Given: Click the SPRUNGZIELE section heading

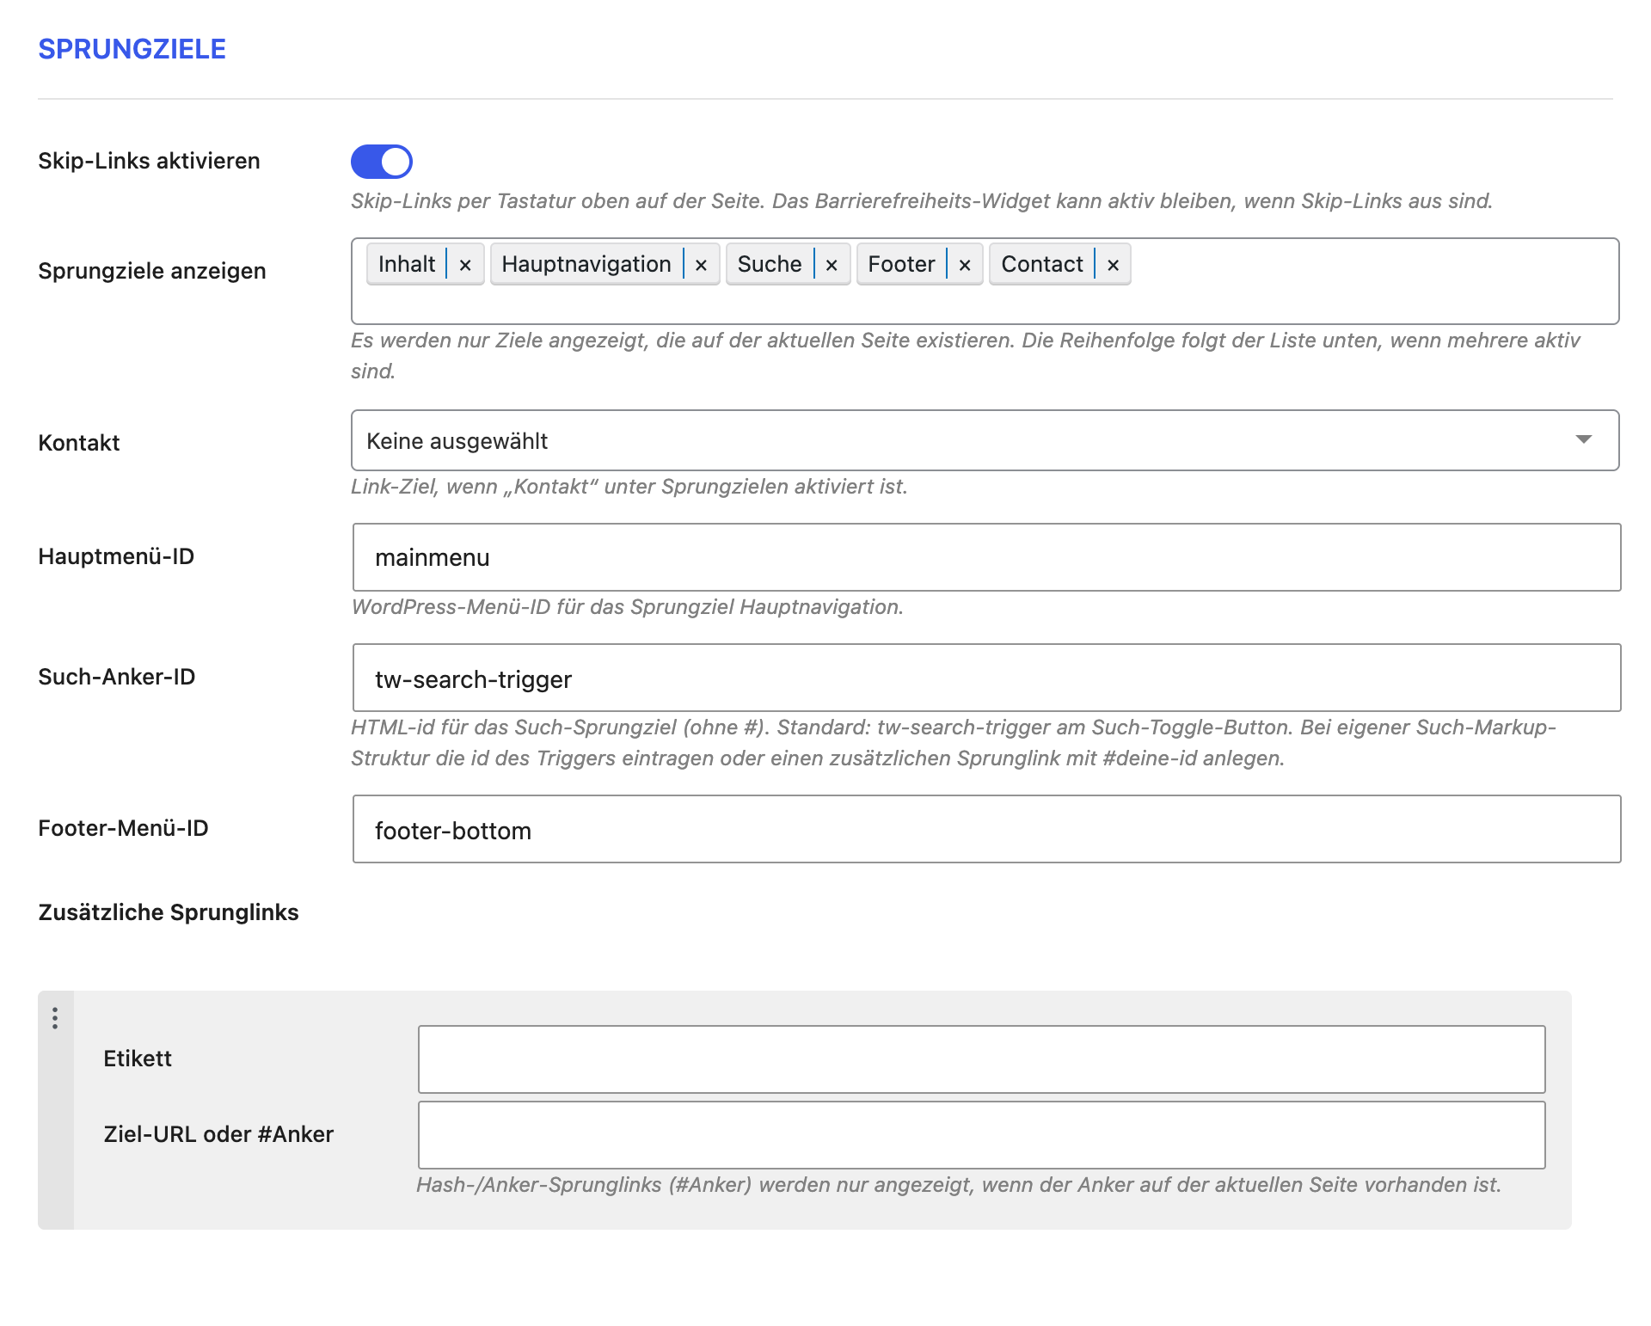Looking at the screenshot, I should click(132, 49).
